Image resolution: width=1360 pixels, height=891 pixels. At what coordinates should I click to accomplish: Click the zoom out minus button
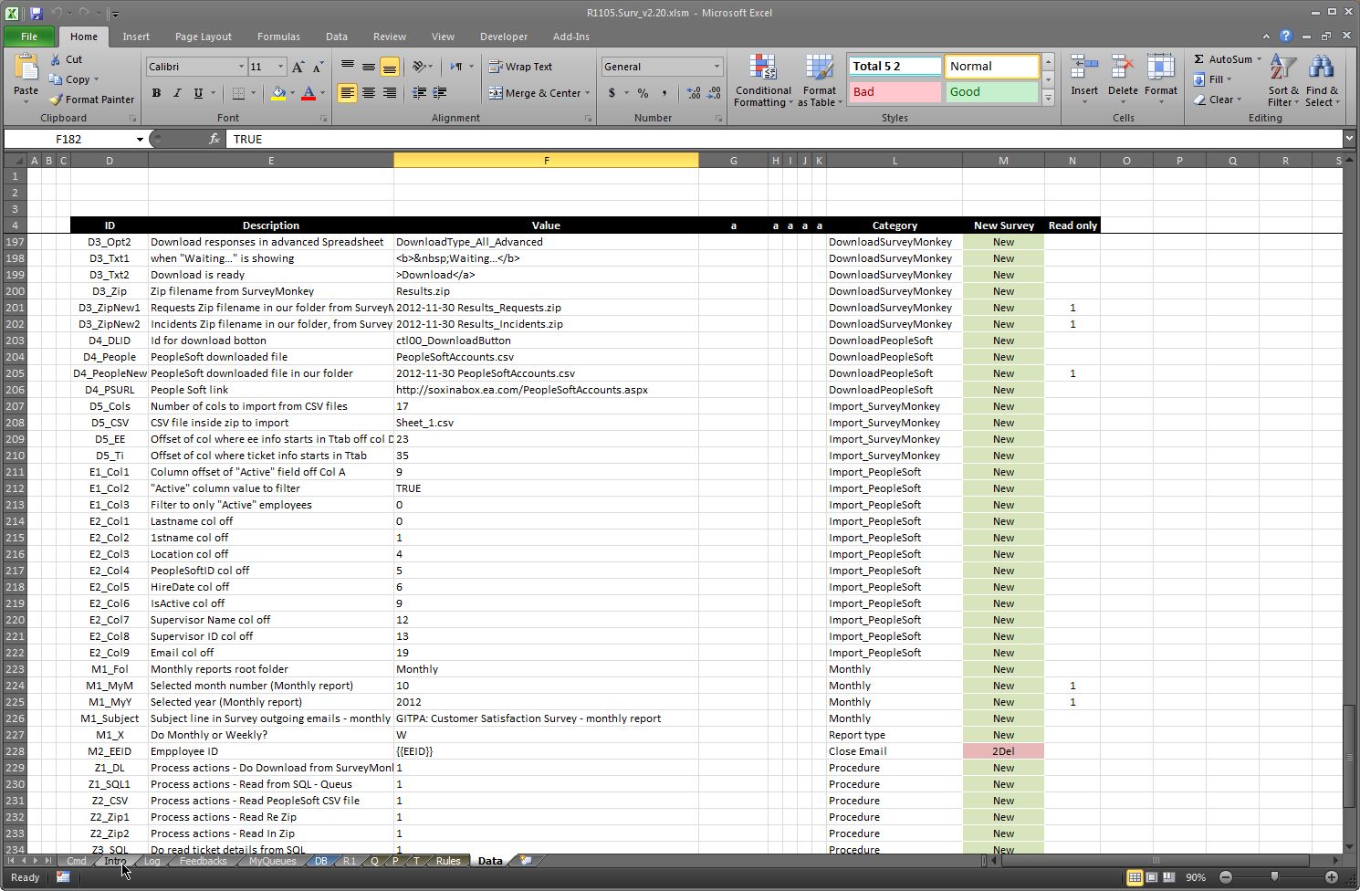1226,877
